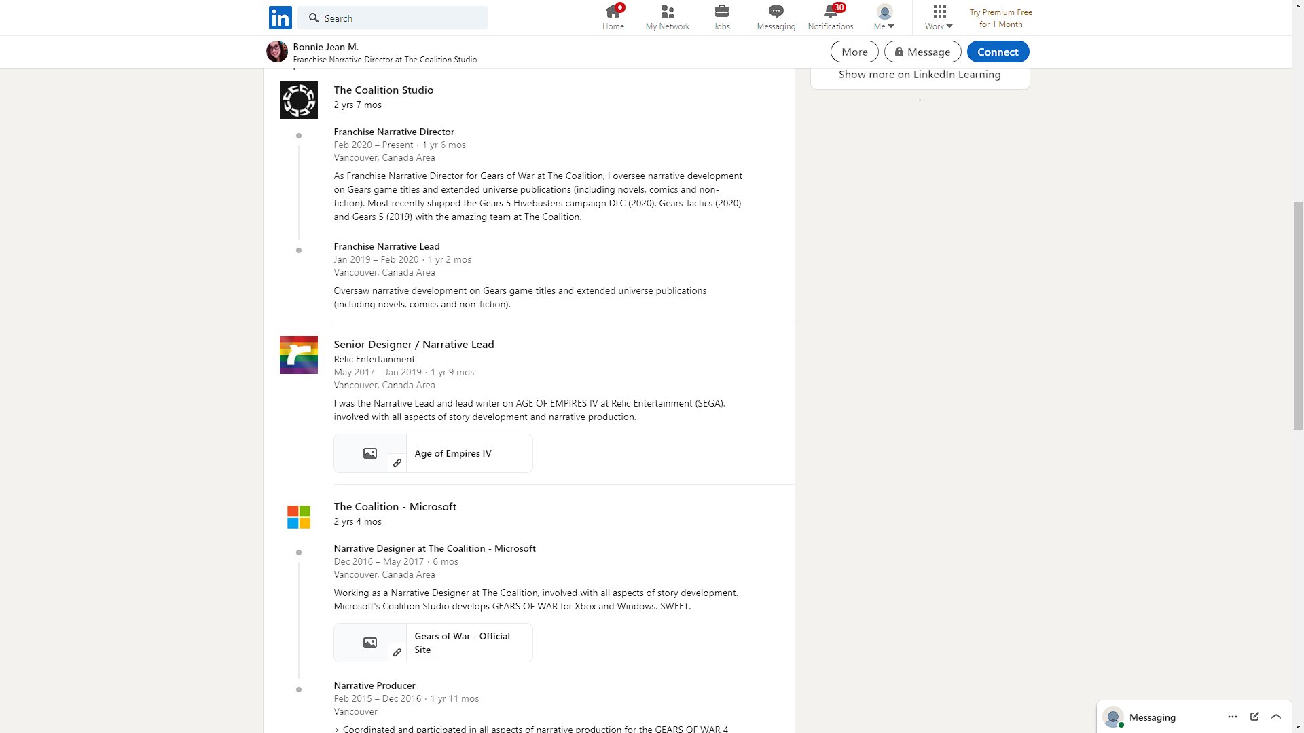
Task: Expand the Work apps dropdown
Action: pyautogui.click(x=939, y=18)
